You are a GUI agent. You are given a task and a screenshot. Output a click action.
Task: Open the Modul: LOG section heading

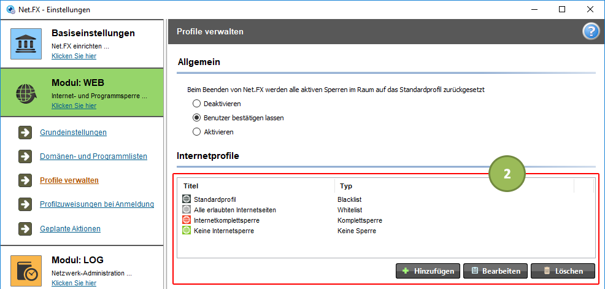point(77,260)
